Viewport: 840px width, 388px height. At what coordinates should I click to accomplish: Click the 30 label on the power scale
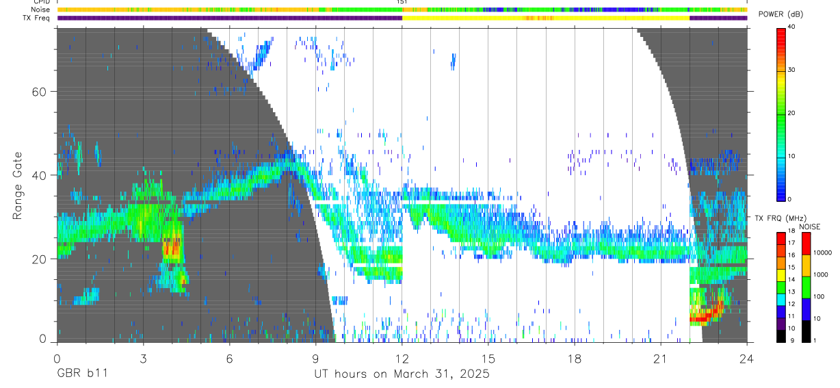[792, 70]
